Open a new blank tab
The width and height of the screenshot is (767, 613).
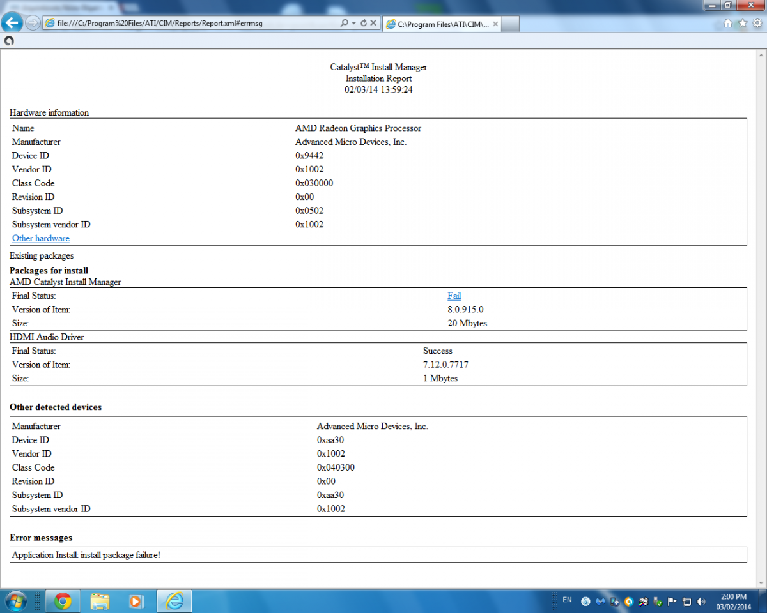tap(511, 24)
